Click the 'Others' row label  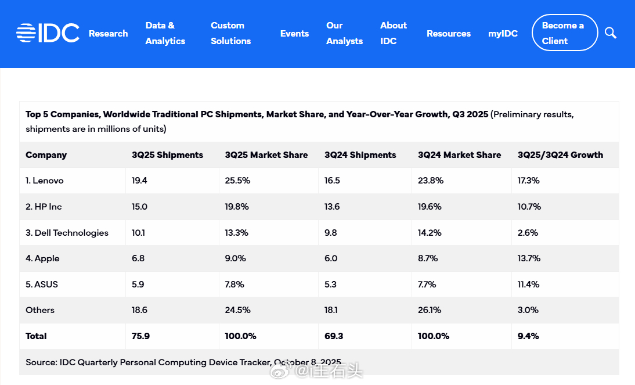pos(39,310)
